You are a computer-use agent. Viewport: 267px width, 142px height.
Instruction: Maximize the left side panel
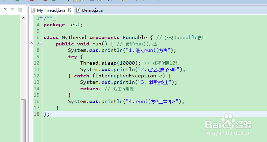[20, 10]
